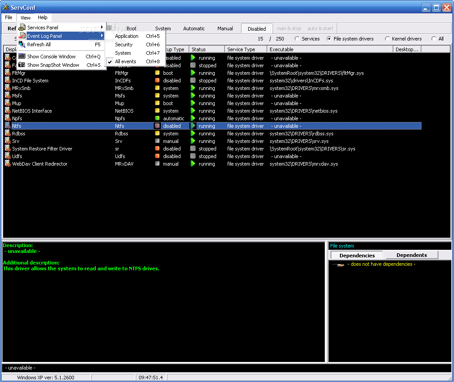Viewport: 454px width, 382px height.
Task: Sort by the Status column header
Action: 207,49
